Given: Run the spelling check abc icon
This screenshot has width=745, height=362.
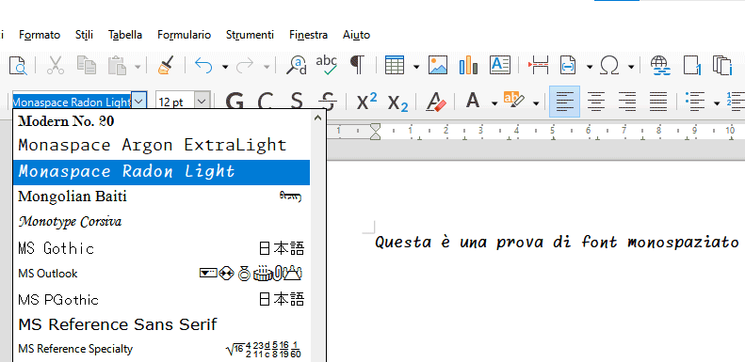Looking at the screenshot, I should 327,66.
